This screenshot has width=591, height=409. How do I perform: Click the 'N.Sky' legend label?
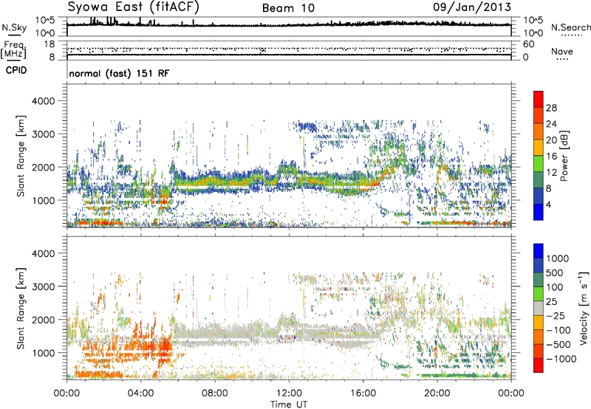coord(14,27)
